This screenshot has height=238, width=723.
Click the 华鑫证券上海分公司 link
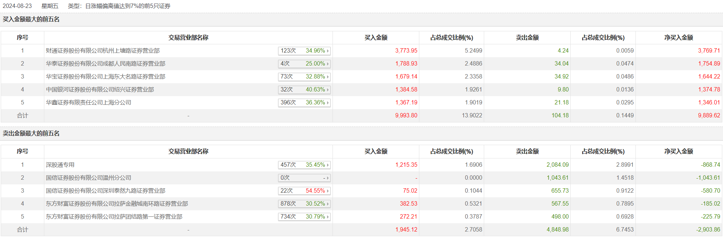pyautogui.click(x=88, y=103)
